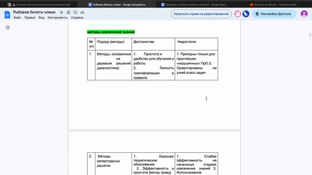
Task: Click the move-to-Drive folder icon
Action: tap(68, 12)
